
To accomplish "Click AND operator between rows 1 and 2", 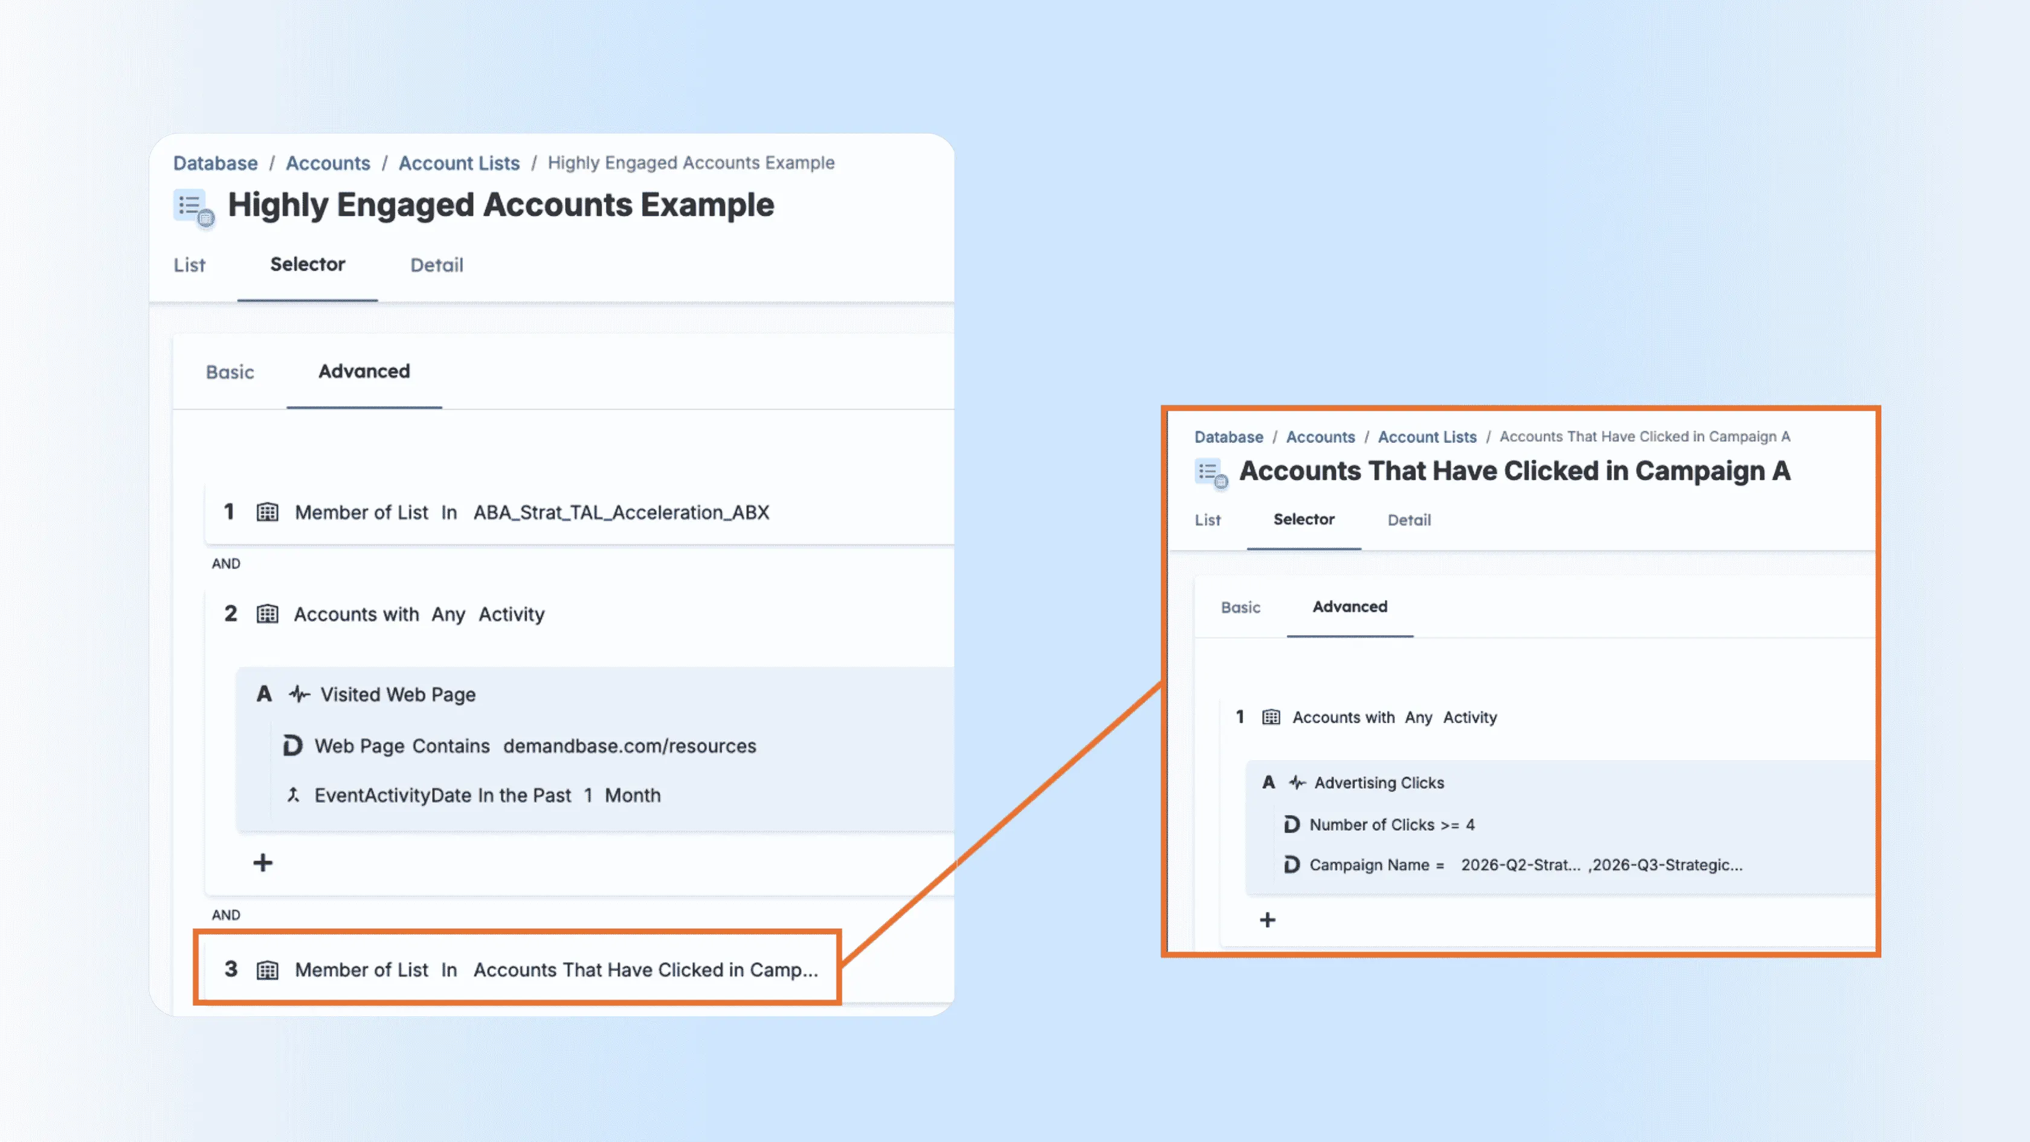I will tap(226, 564).
